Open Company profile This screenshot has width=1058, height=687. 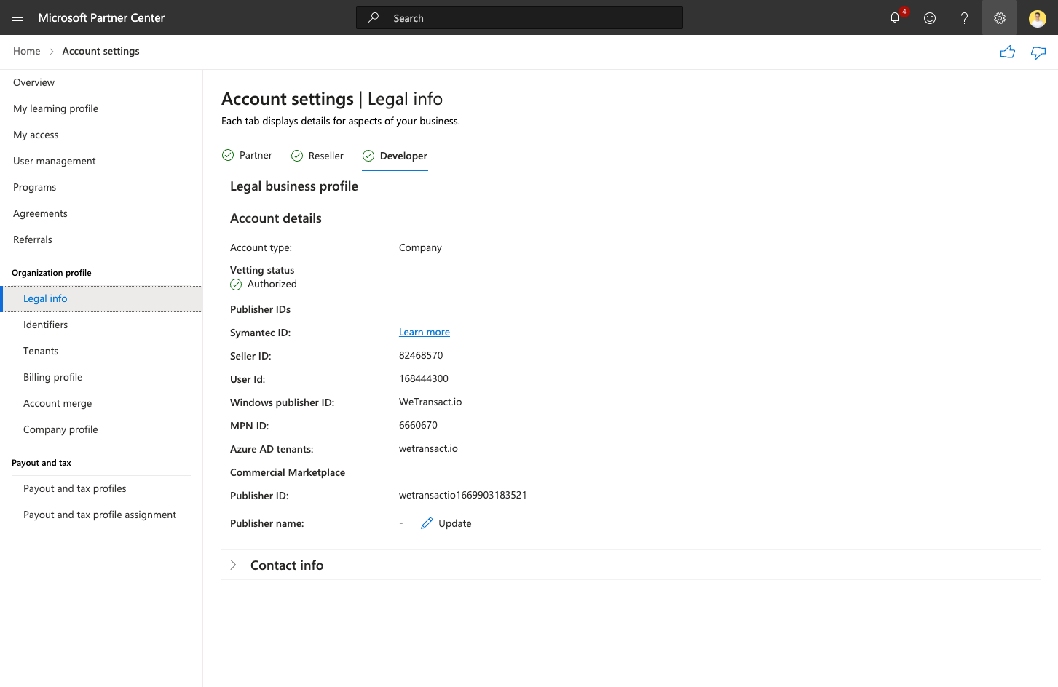coord(60,429)
